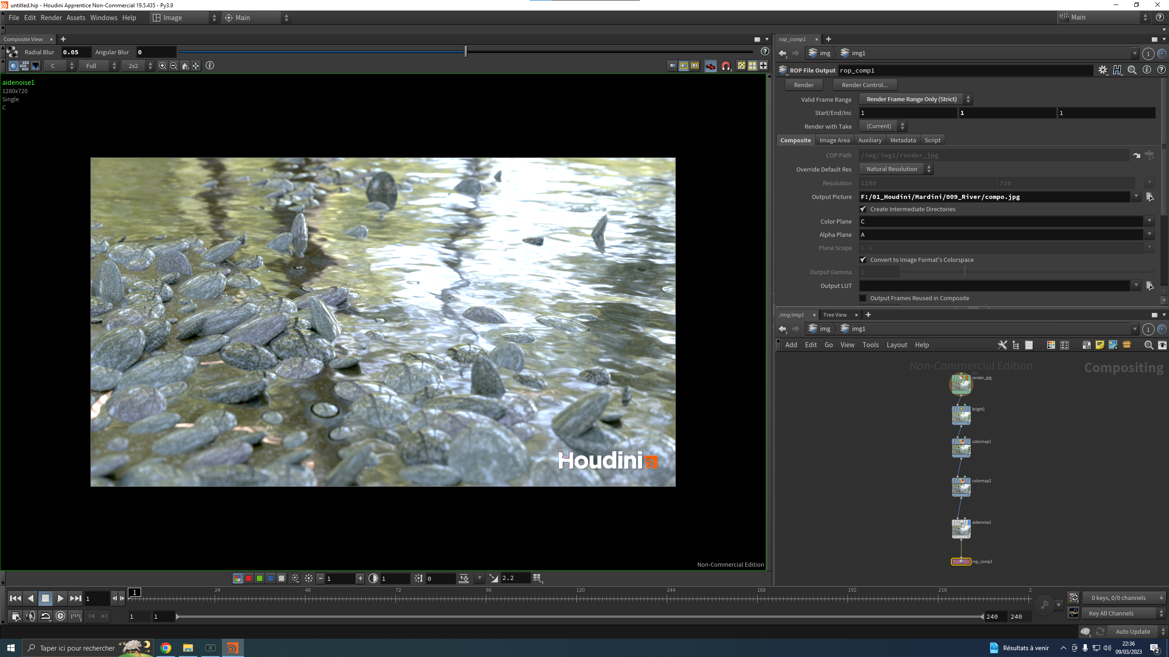Open Google Chrome from the taskbar
Viewport: 1169px width, 657px height.
click(x=166, y=648)
